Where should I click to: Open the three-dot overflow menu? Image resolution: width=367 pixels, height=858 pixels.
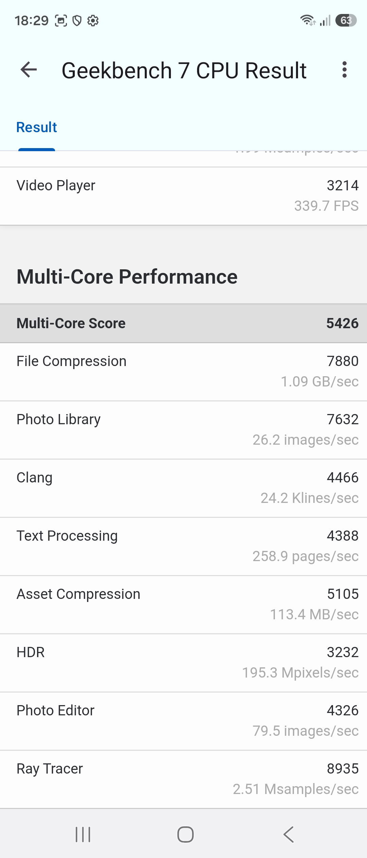[x=345, y=70]
